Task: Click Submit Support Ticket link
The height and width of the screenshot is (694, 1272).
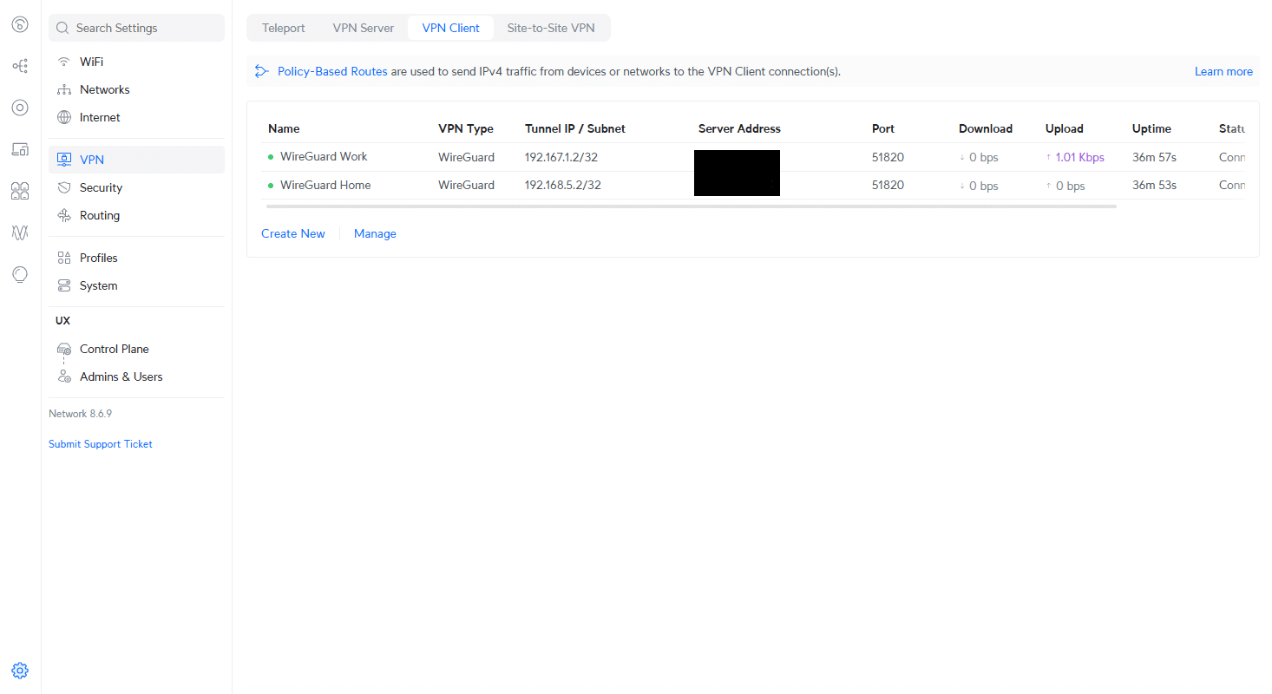Action: (101, 443)
